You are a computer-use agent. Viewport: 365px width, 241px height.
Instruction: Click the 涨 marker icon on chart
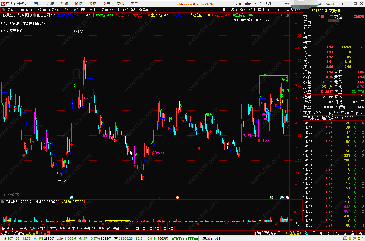[287, 198]
